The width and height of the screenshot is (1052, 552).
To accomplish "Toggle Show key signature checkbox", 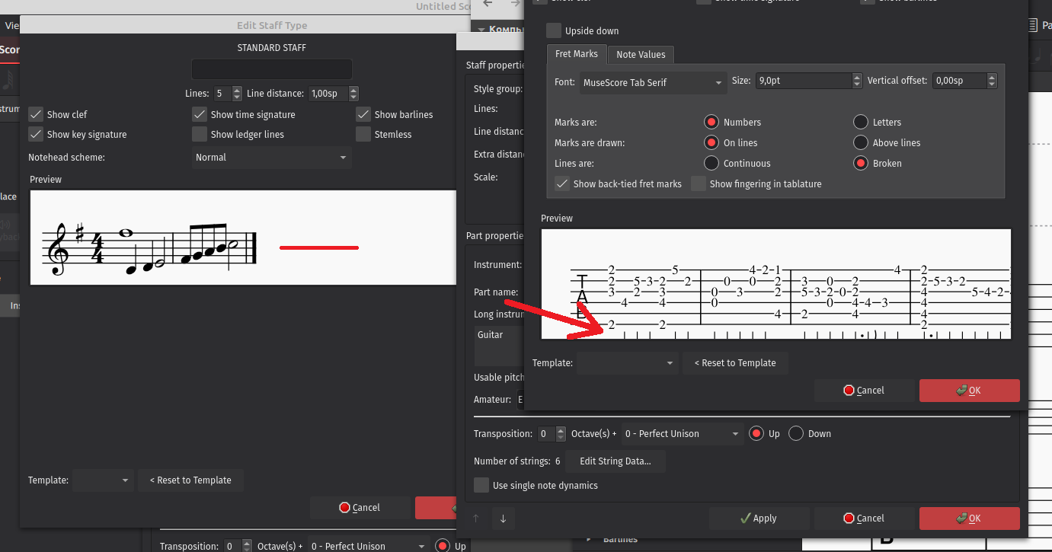I will coord(36,134).
